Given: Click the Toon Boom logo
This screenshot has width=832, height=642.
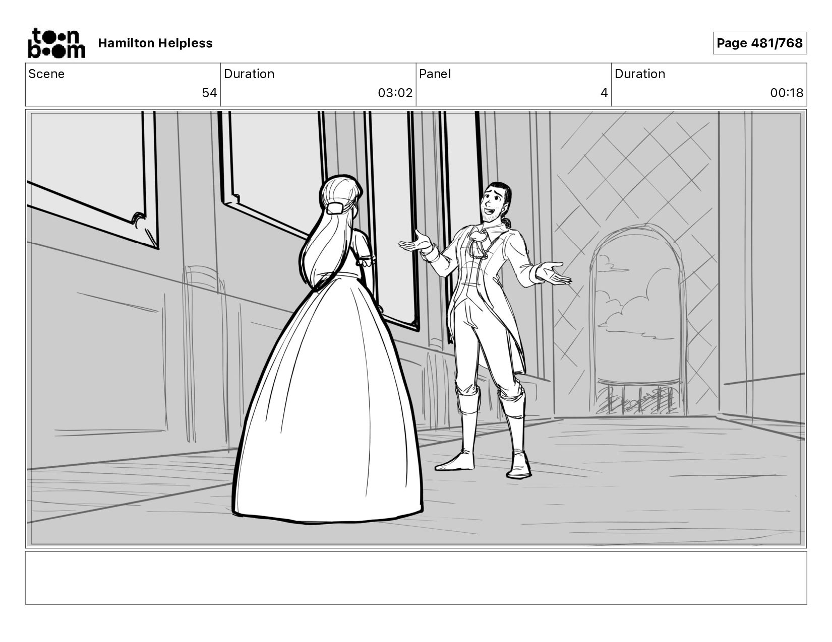Looking at the screenshot, I should pyautogui.click(x=56, y=43).
